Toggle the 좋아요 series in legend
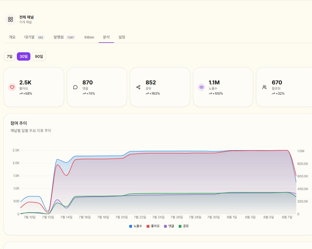Screen dimensions: 312x249 point(153,226)
